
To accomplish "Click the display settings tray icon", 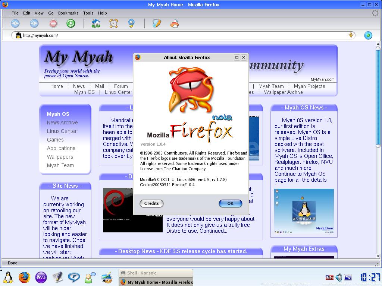I will (348, 277).
